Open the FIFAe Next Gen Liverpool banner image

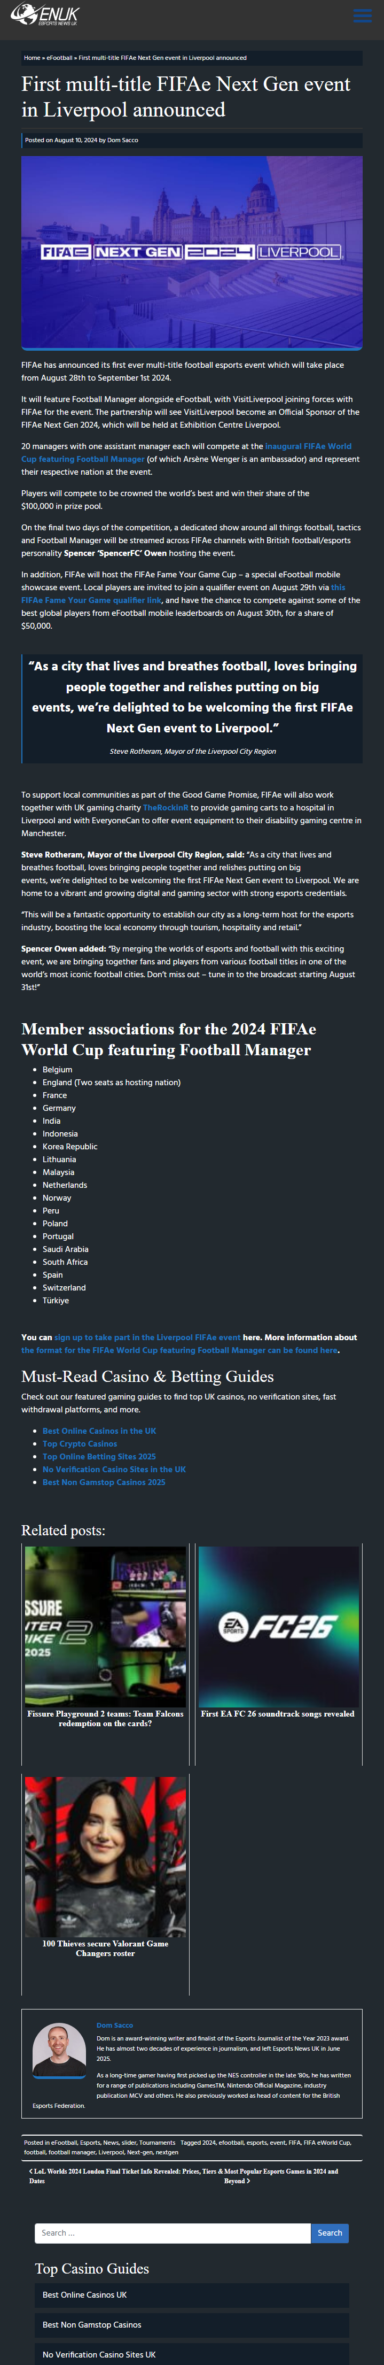[192, 252]
